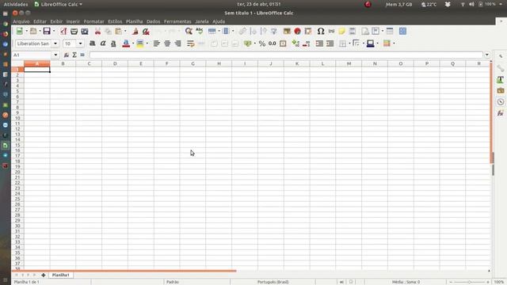Click Atividades in the top bar
The width and height of the screenshot is (507, 285).
tap(16, 4)
